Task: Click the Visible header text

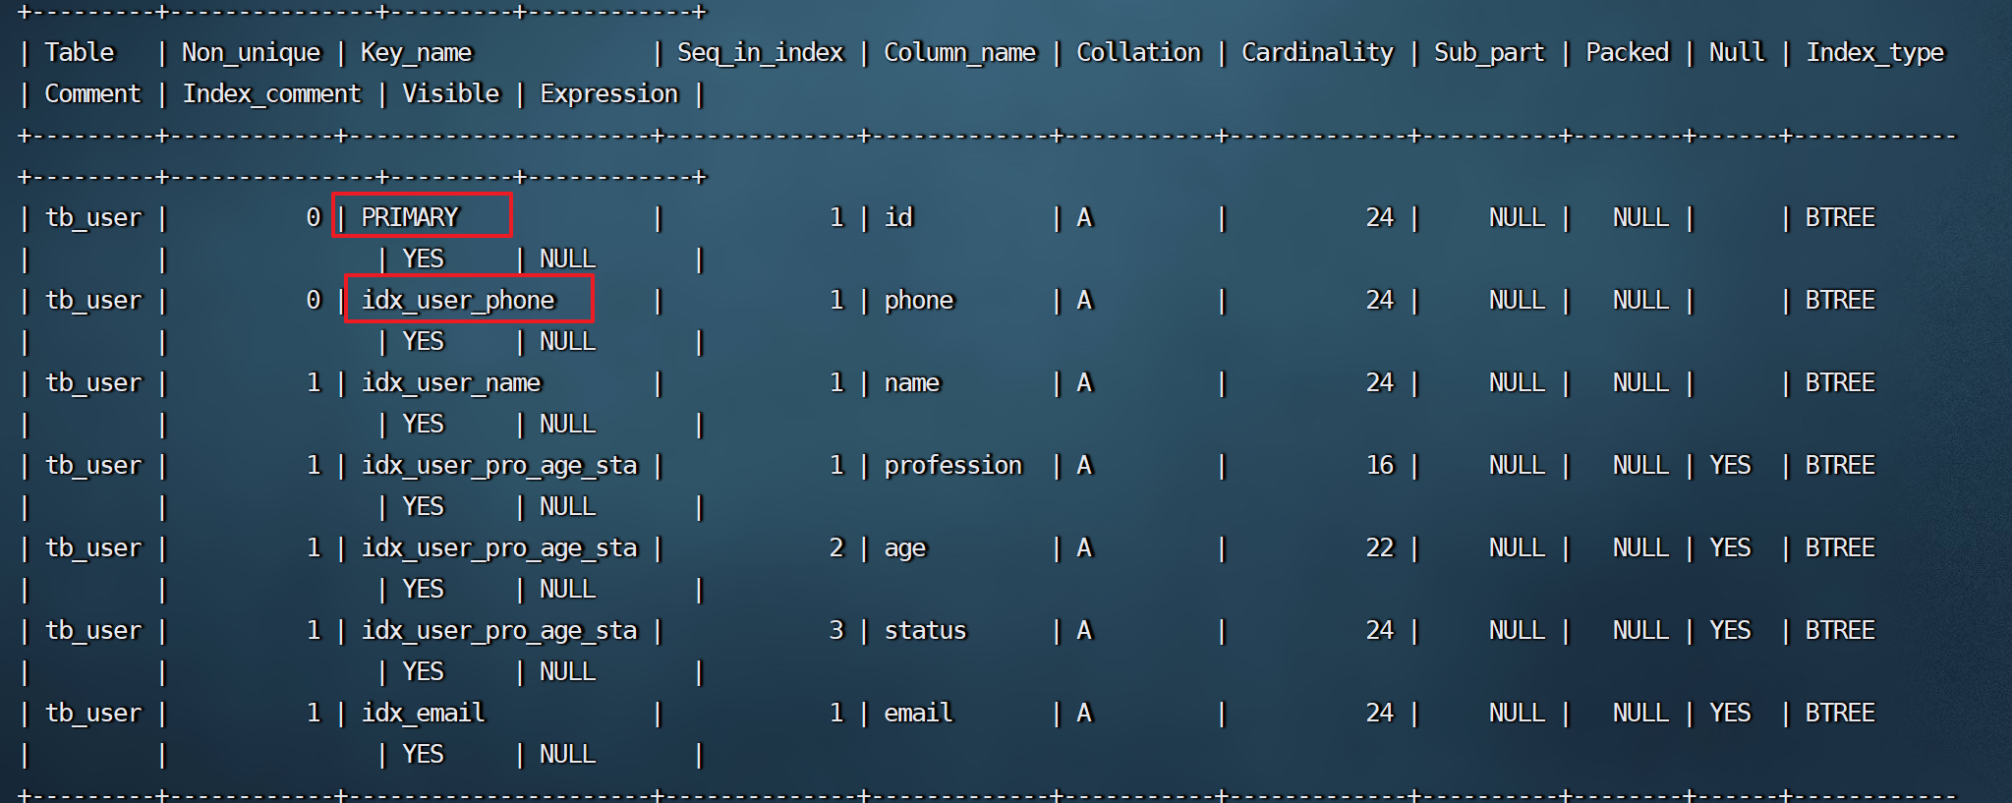Action: (450, 93)
